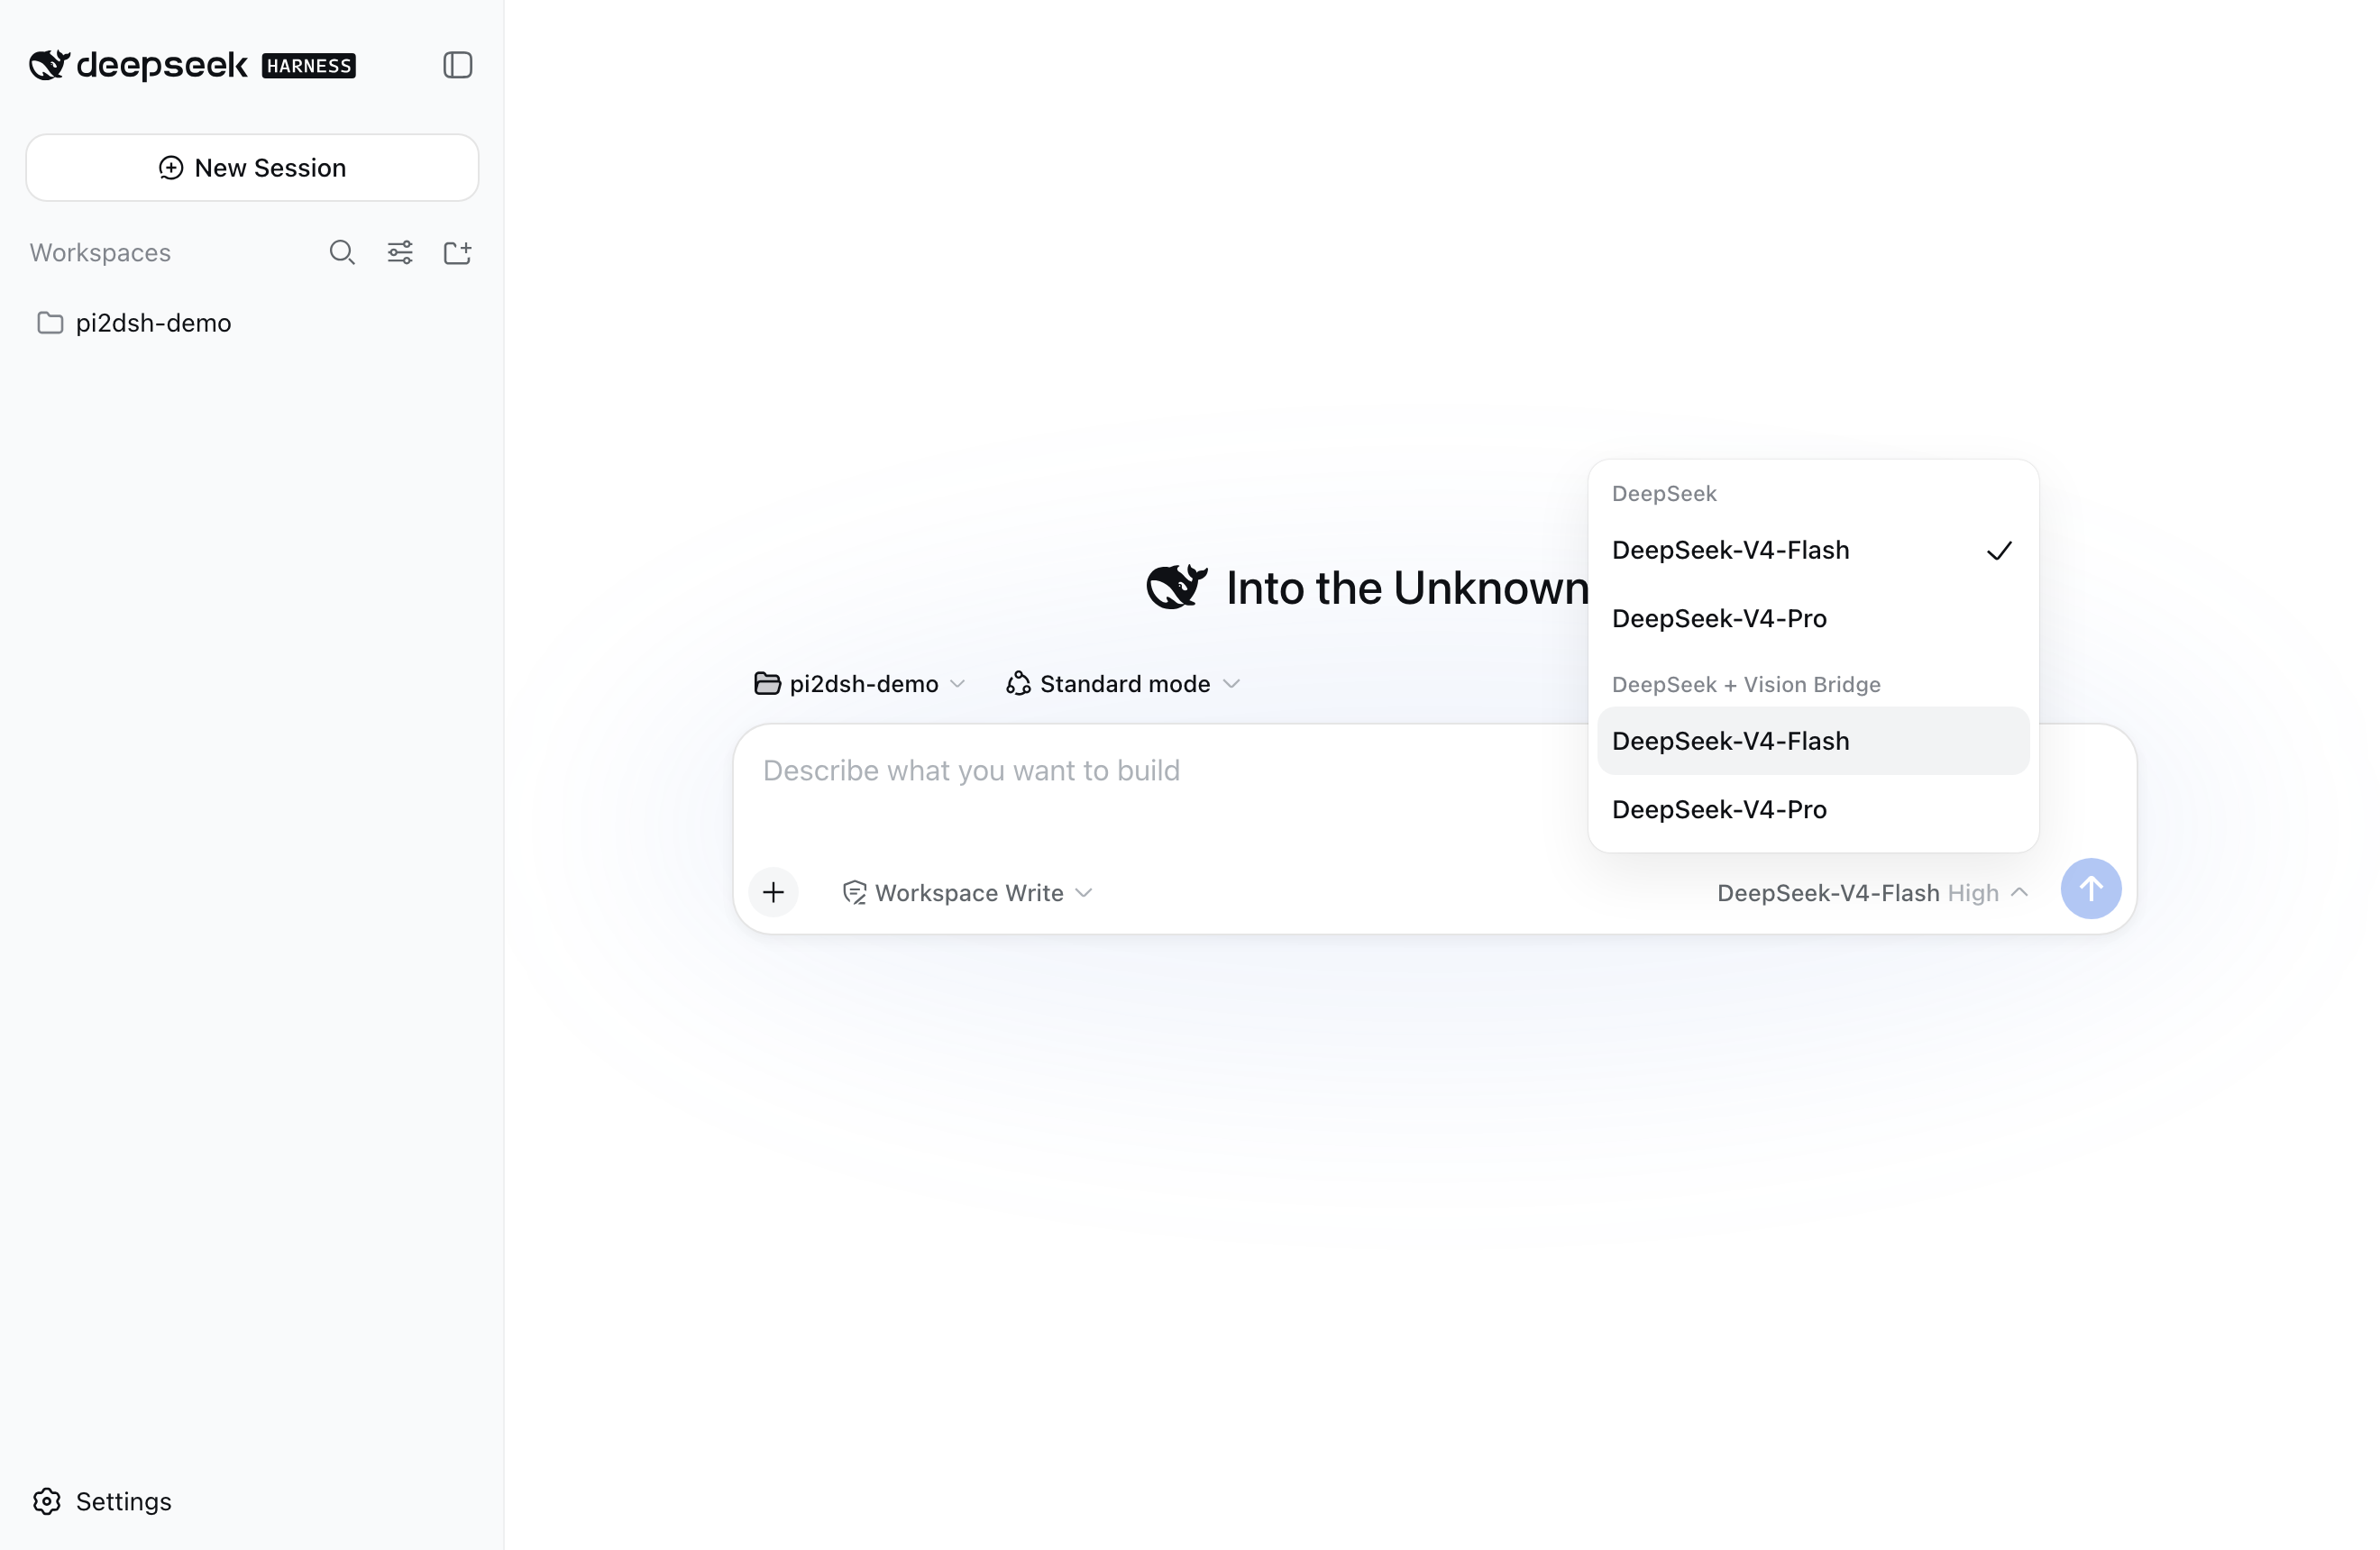The width and height of the screenshot is (2380, 1550).
Task: Collapse the DeepSeek-V4-Flash High model selector
Action: click(1872, 892)
